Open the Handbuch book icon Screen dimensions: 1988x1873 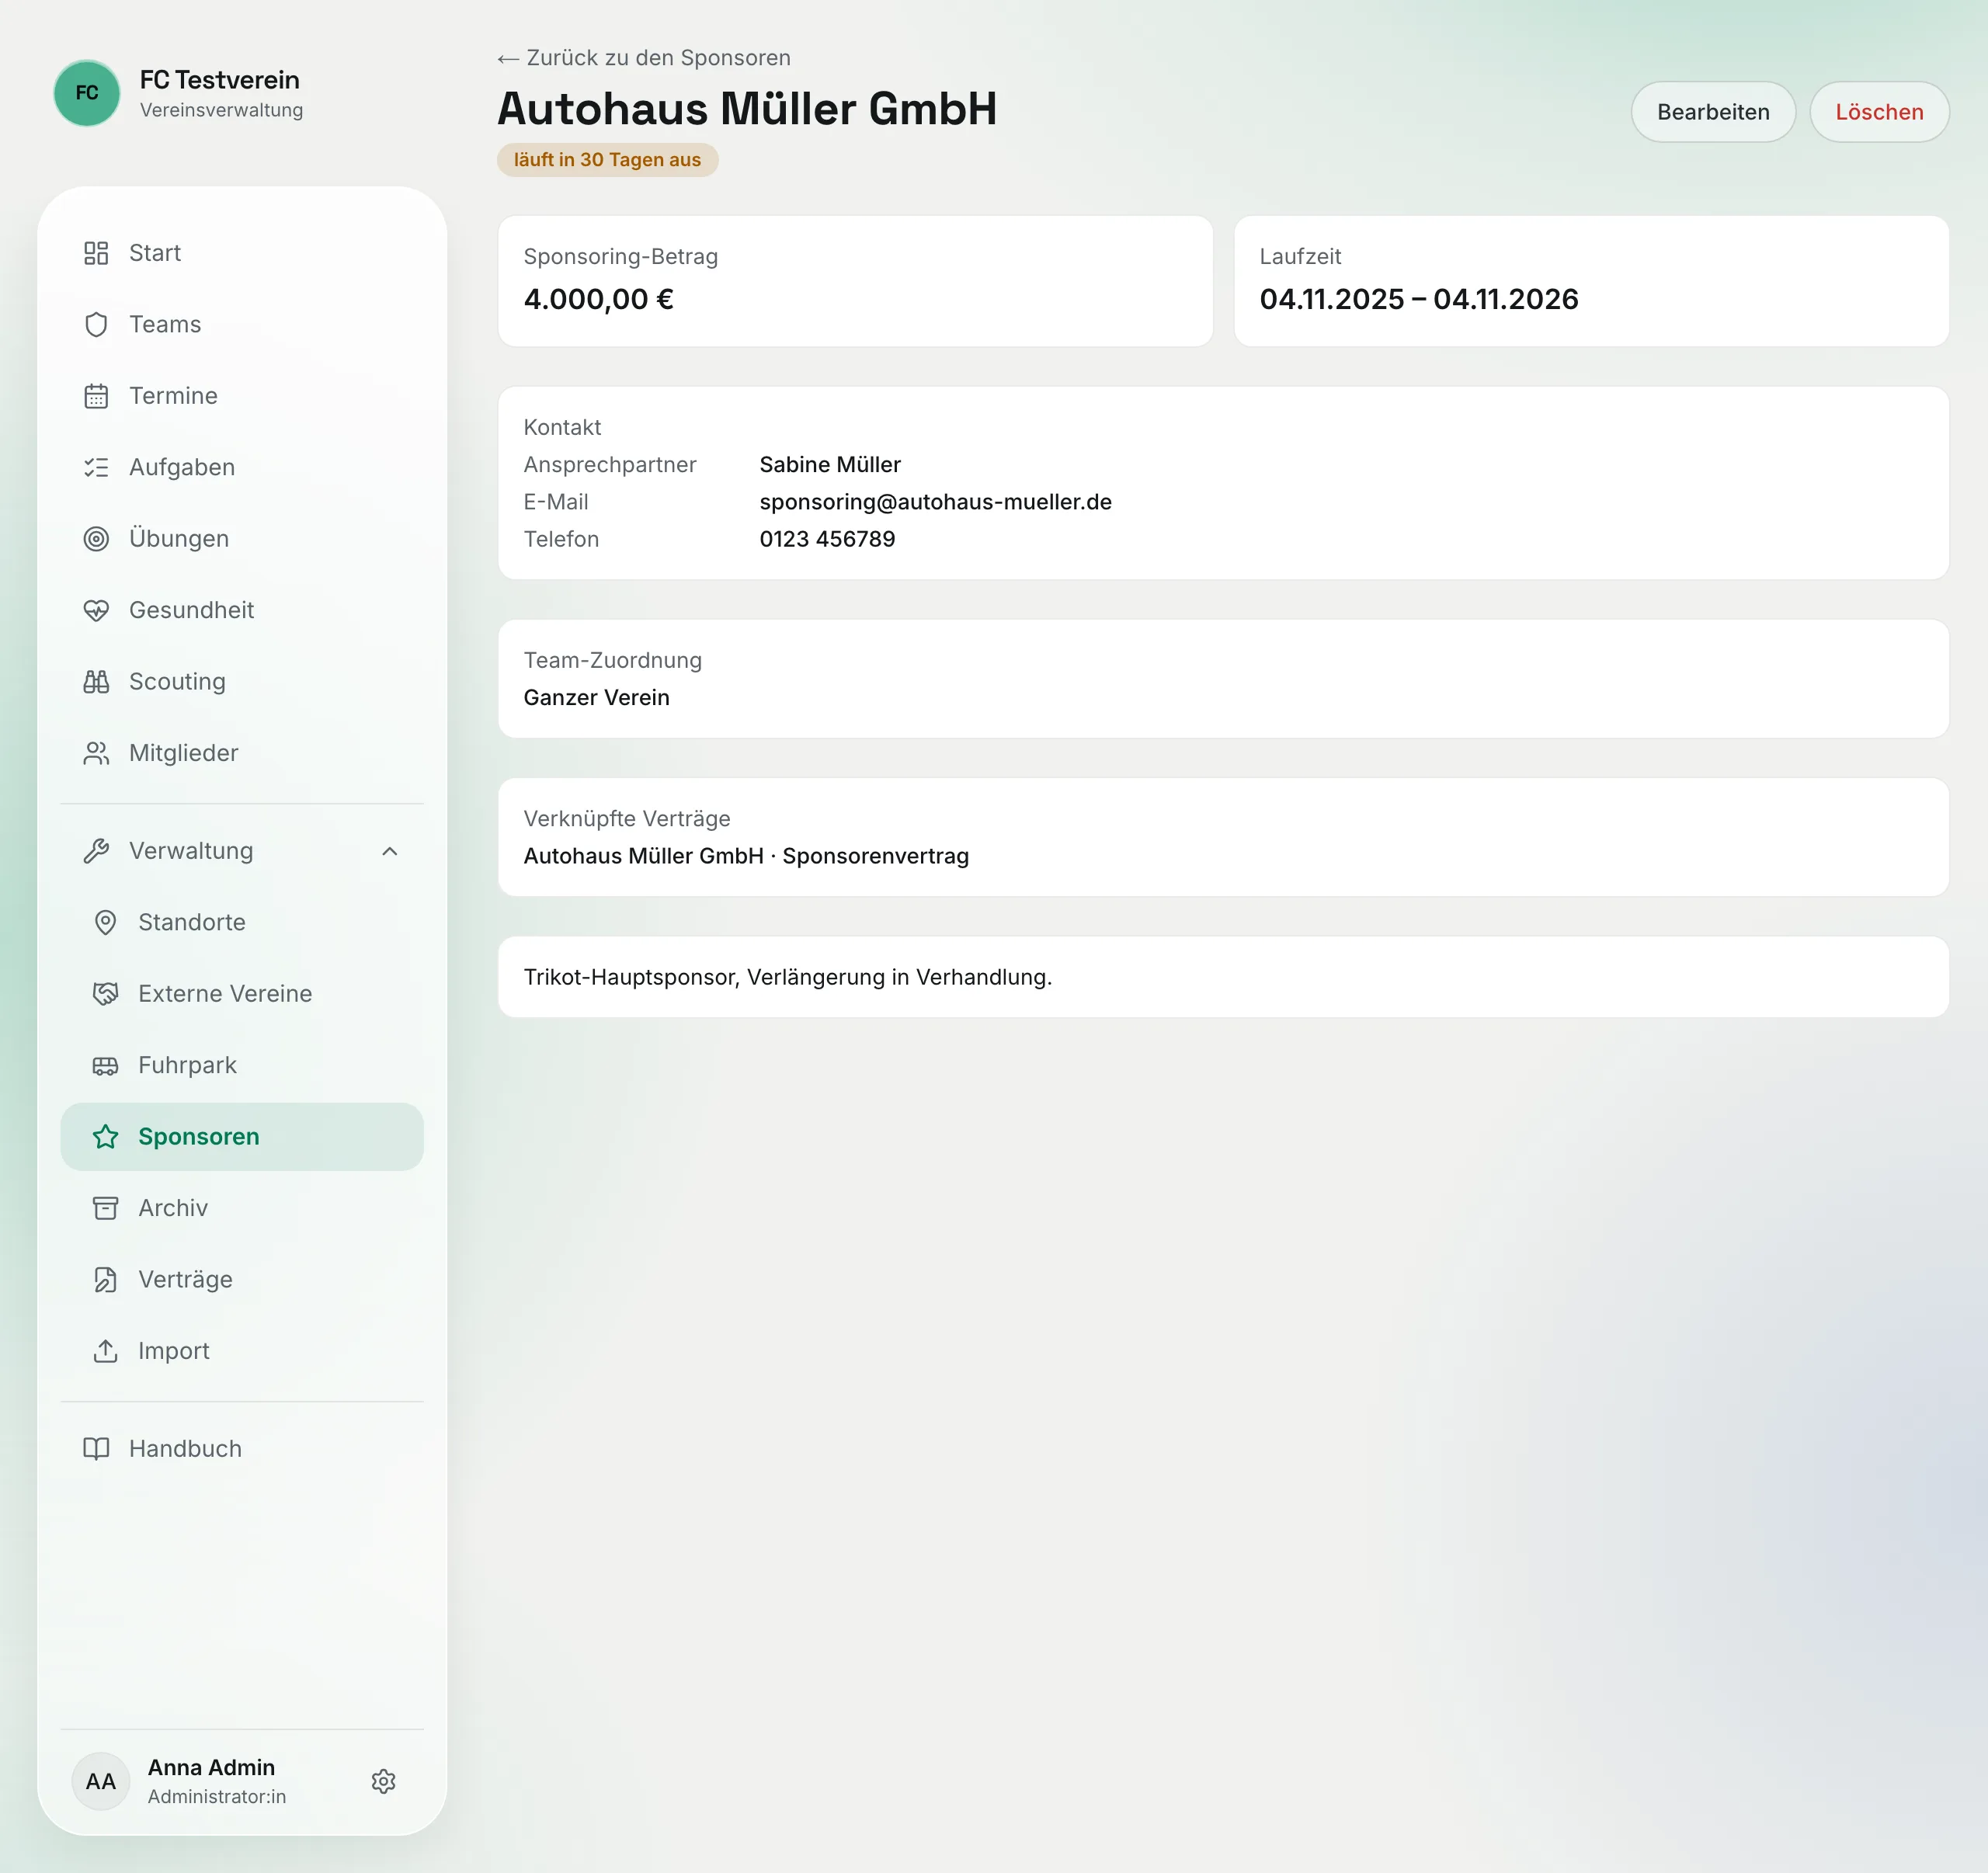tap(96, 1449)
